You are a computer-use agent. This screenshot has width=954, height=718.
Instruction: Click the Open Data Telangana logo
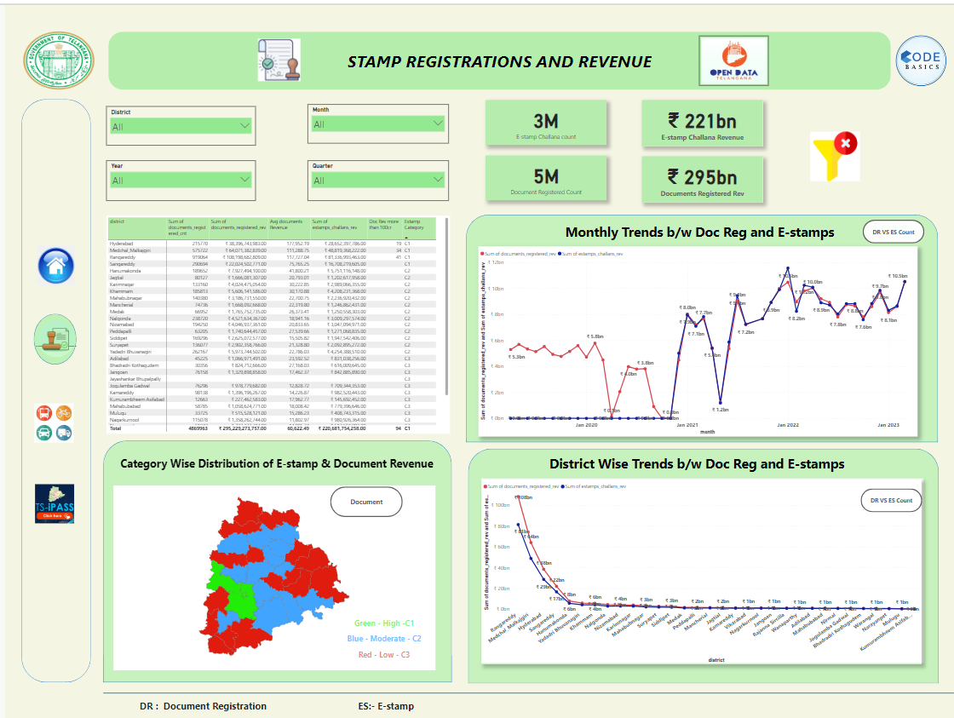coord(733,60)
